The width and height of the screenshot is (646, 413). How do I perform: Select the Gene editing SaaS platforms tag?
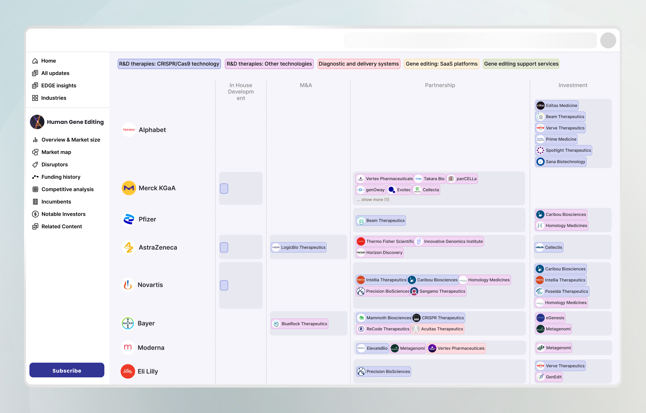point(441,64)
